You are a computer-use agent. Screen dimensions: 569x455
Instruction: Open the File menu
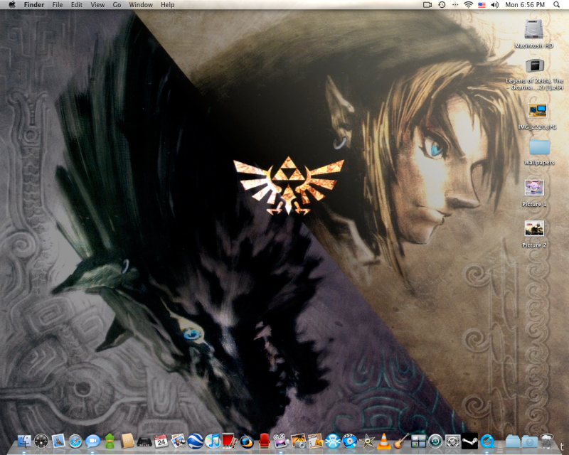58,5
